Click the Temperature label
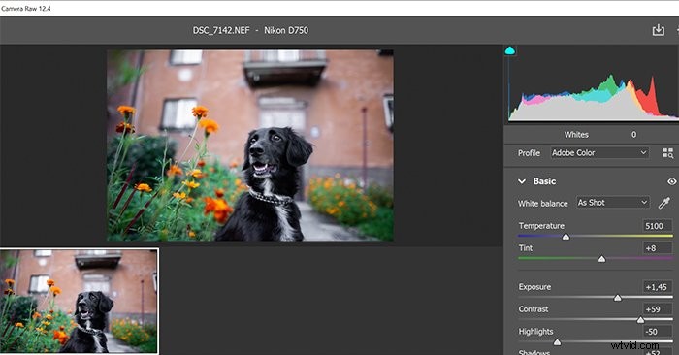The height and width of the screenshot is (355, 679). [541, 226]
